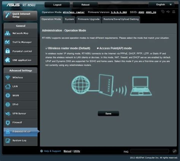The width and height of the screenshot is (180, 161).
Task: Click the System Log notepad icon
Action: point(8,140)
